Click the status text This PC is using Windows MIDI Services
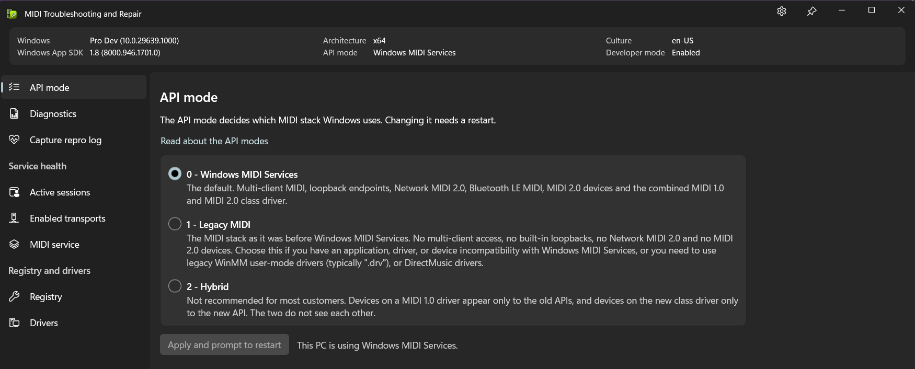The height and width of the screenshot is (369, 915). click(x=378, y=345)
